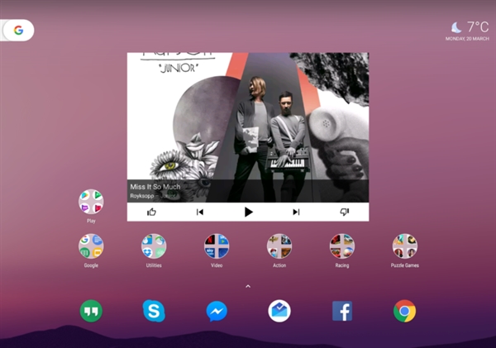Open the Facebook Messenger app
Screen dimensions: 496x348
[x=217, y=311]
